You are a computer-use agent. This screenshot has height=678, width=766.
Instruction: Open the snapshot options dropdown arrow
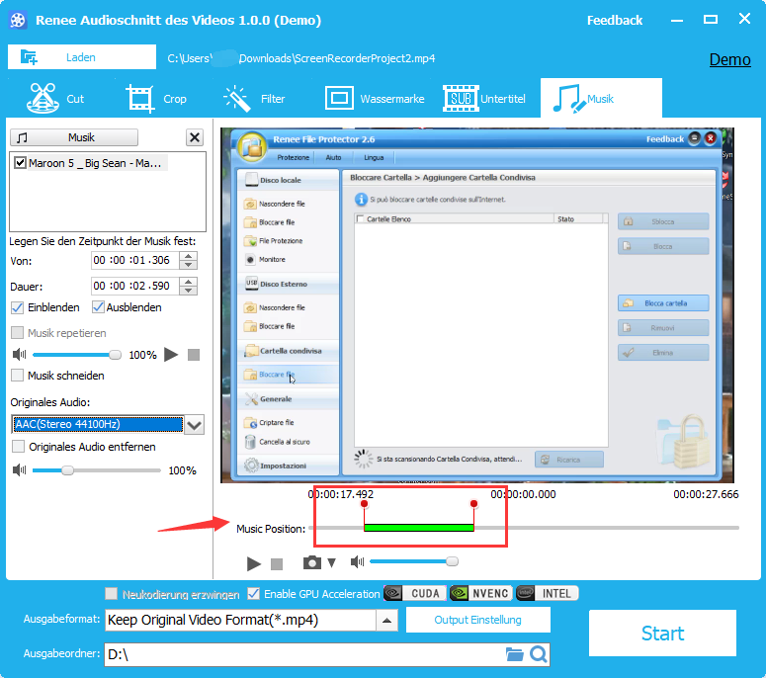click(332, 562)
